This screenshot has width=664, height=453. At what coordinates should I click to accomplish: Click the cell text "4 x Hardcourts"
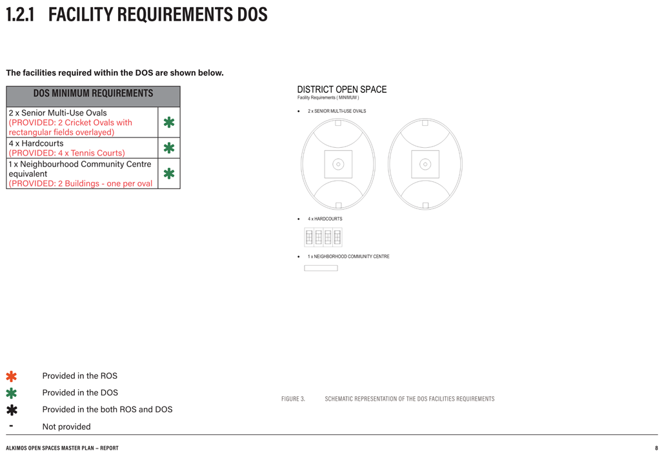(x=36, y=143)
